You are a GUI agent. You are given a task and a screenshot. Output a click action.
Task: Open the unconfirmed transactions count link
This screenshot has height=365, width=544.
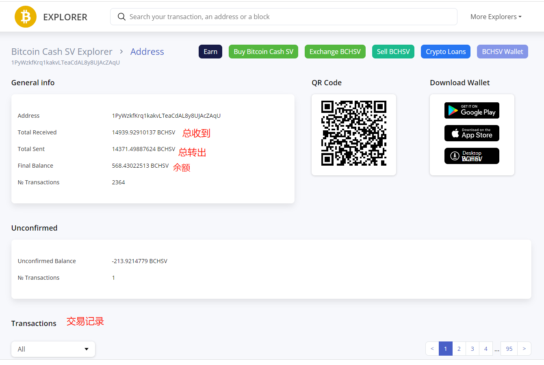113,278
